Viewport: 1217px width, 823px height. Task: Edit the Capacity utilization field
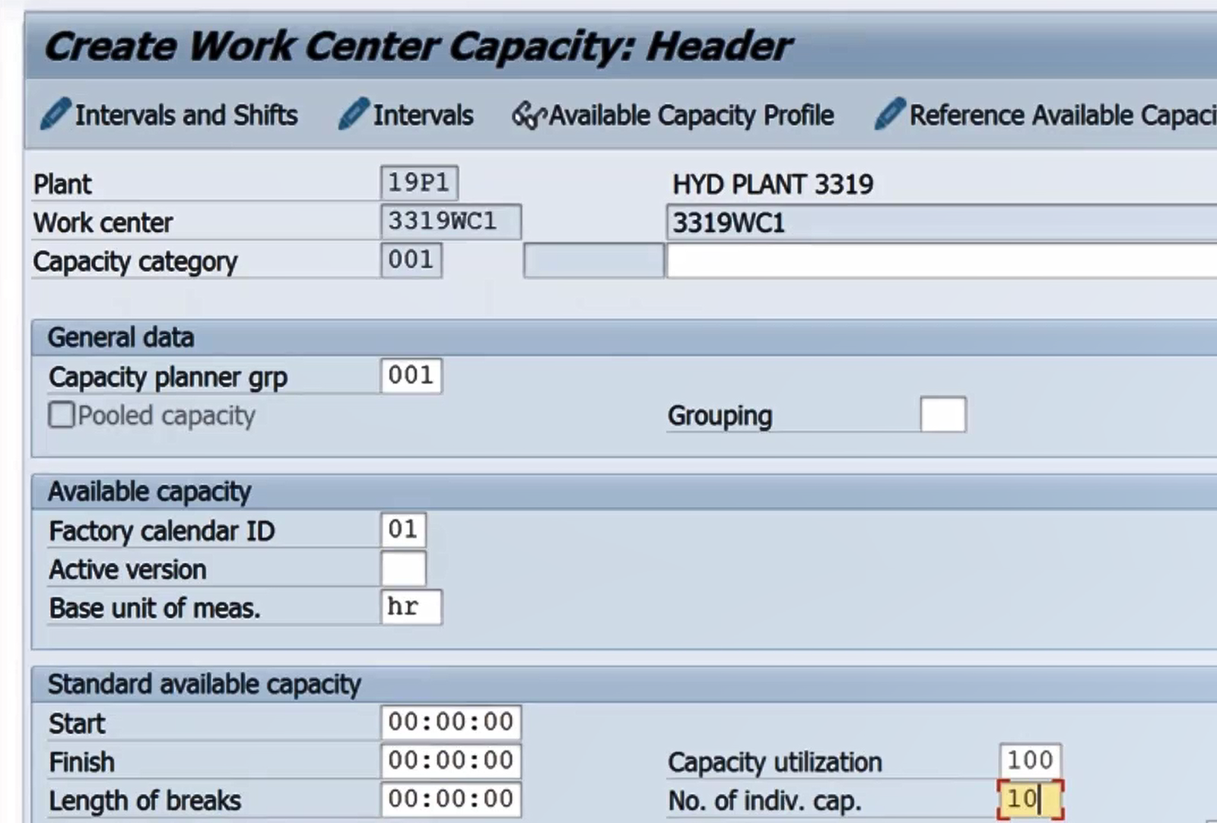click(1030, 761)
